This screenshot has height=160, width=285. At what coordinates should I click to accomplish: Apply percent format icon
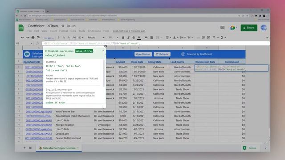pyautogui.click(x=64, y=37)
